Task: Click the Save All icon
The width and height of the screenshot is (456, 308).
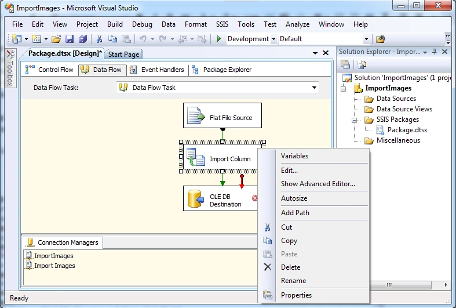Action: point(83,39)
